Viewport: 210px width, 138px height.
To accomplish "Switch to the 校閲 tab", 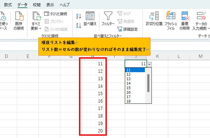I will tap(37, 5).
